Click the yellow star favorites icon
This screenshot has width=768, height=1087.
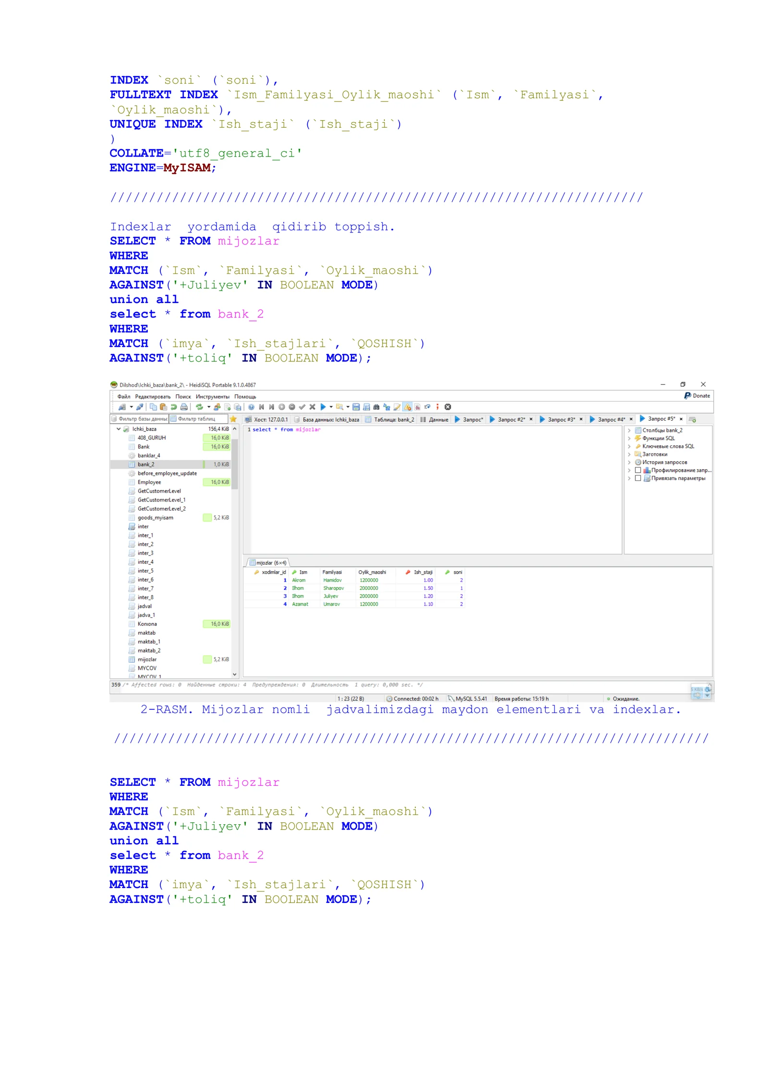click(233, 419)
